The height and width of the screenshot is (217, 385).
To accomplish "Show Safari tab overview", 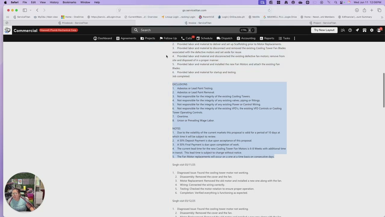I will click(379, 10).
